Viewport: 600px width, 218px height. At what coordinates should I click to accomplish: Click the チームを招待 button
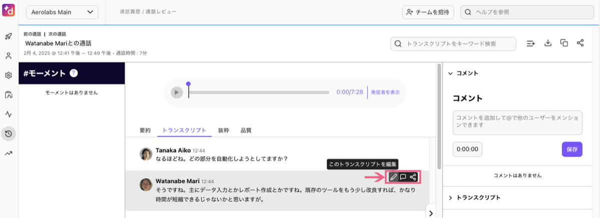(428, 12)
